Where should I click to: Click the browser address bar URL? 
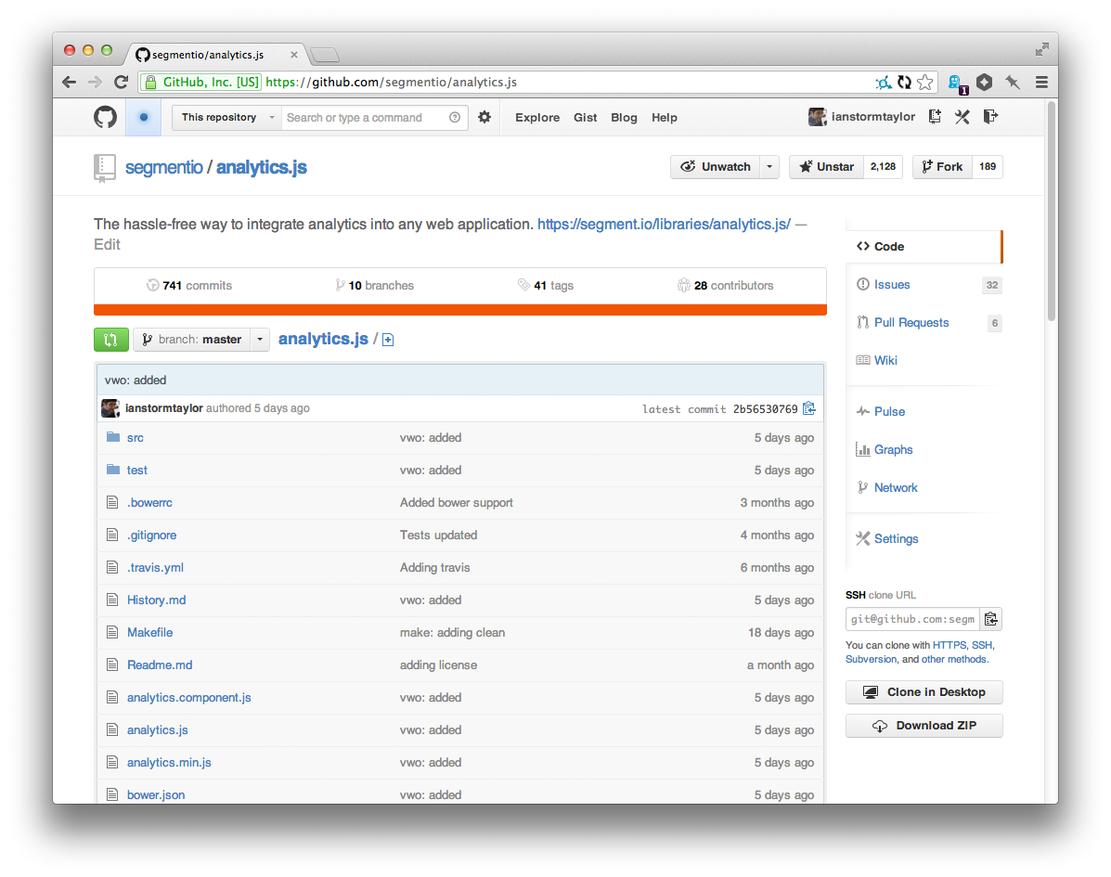pyautogui.click(x=391, y=83)
